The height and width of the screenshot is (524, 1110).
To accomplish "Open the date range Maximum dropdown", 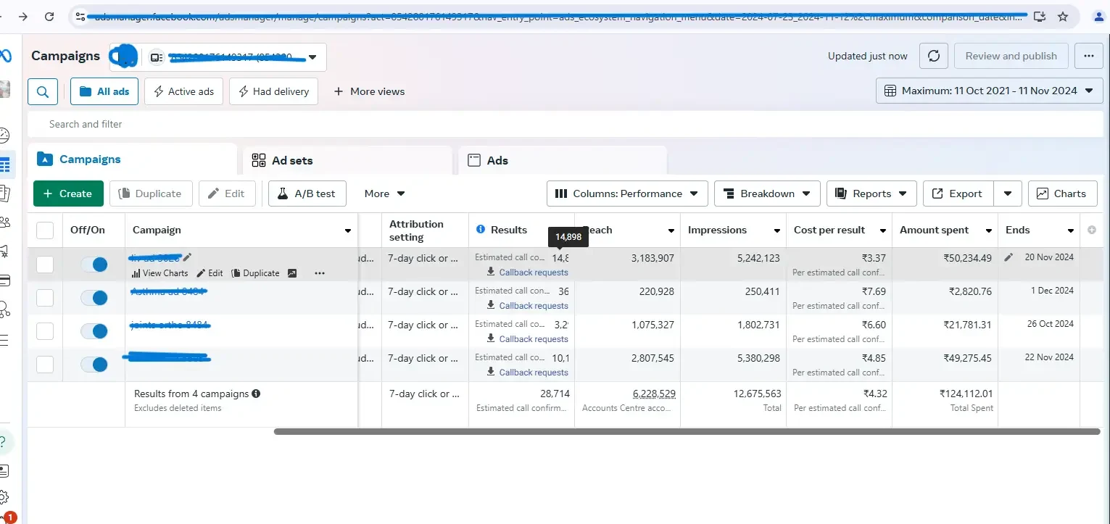I will click(x=989, y=91).
